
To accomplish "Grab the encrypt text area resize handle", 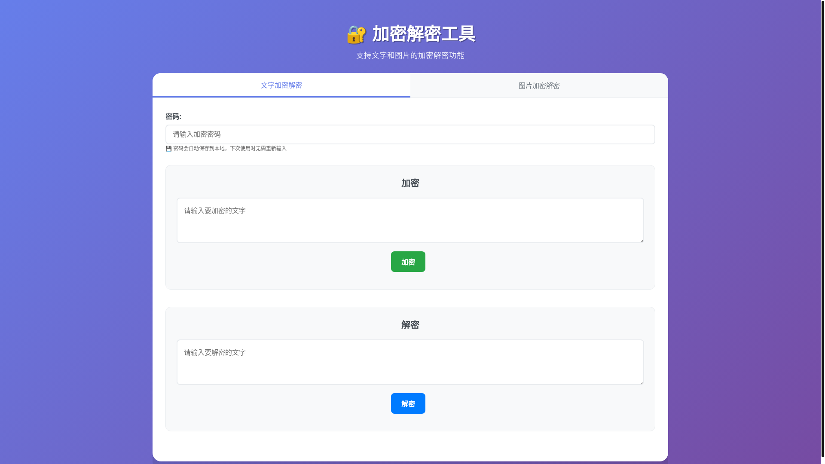I will click(642, 241).
